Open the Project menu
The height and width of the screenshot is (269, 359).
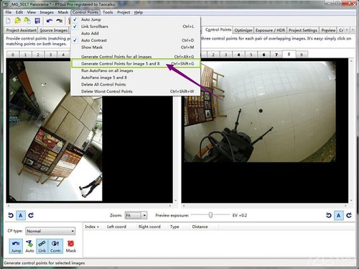(x=123, y=12)
